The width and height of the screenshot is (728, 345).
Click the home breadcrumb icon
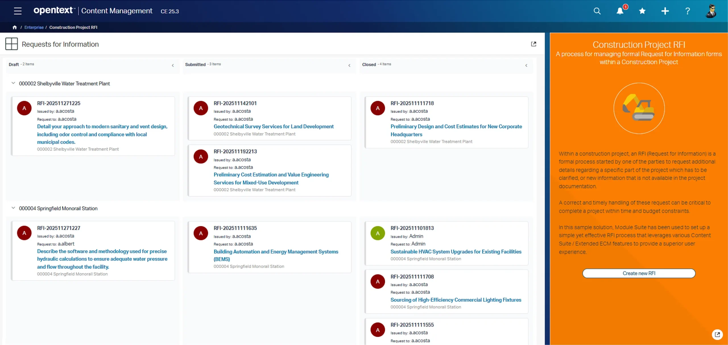click(15, 27)
